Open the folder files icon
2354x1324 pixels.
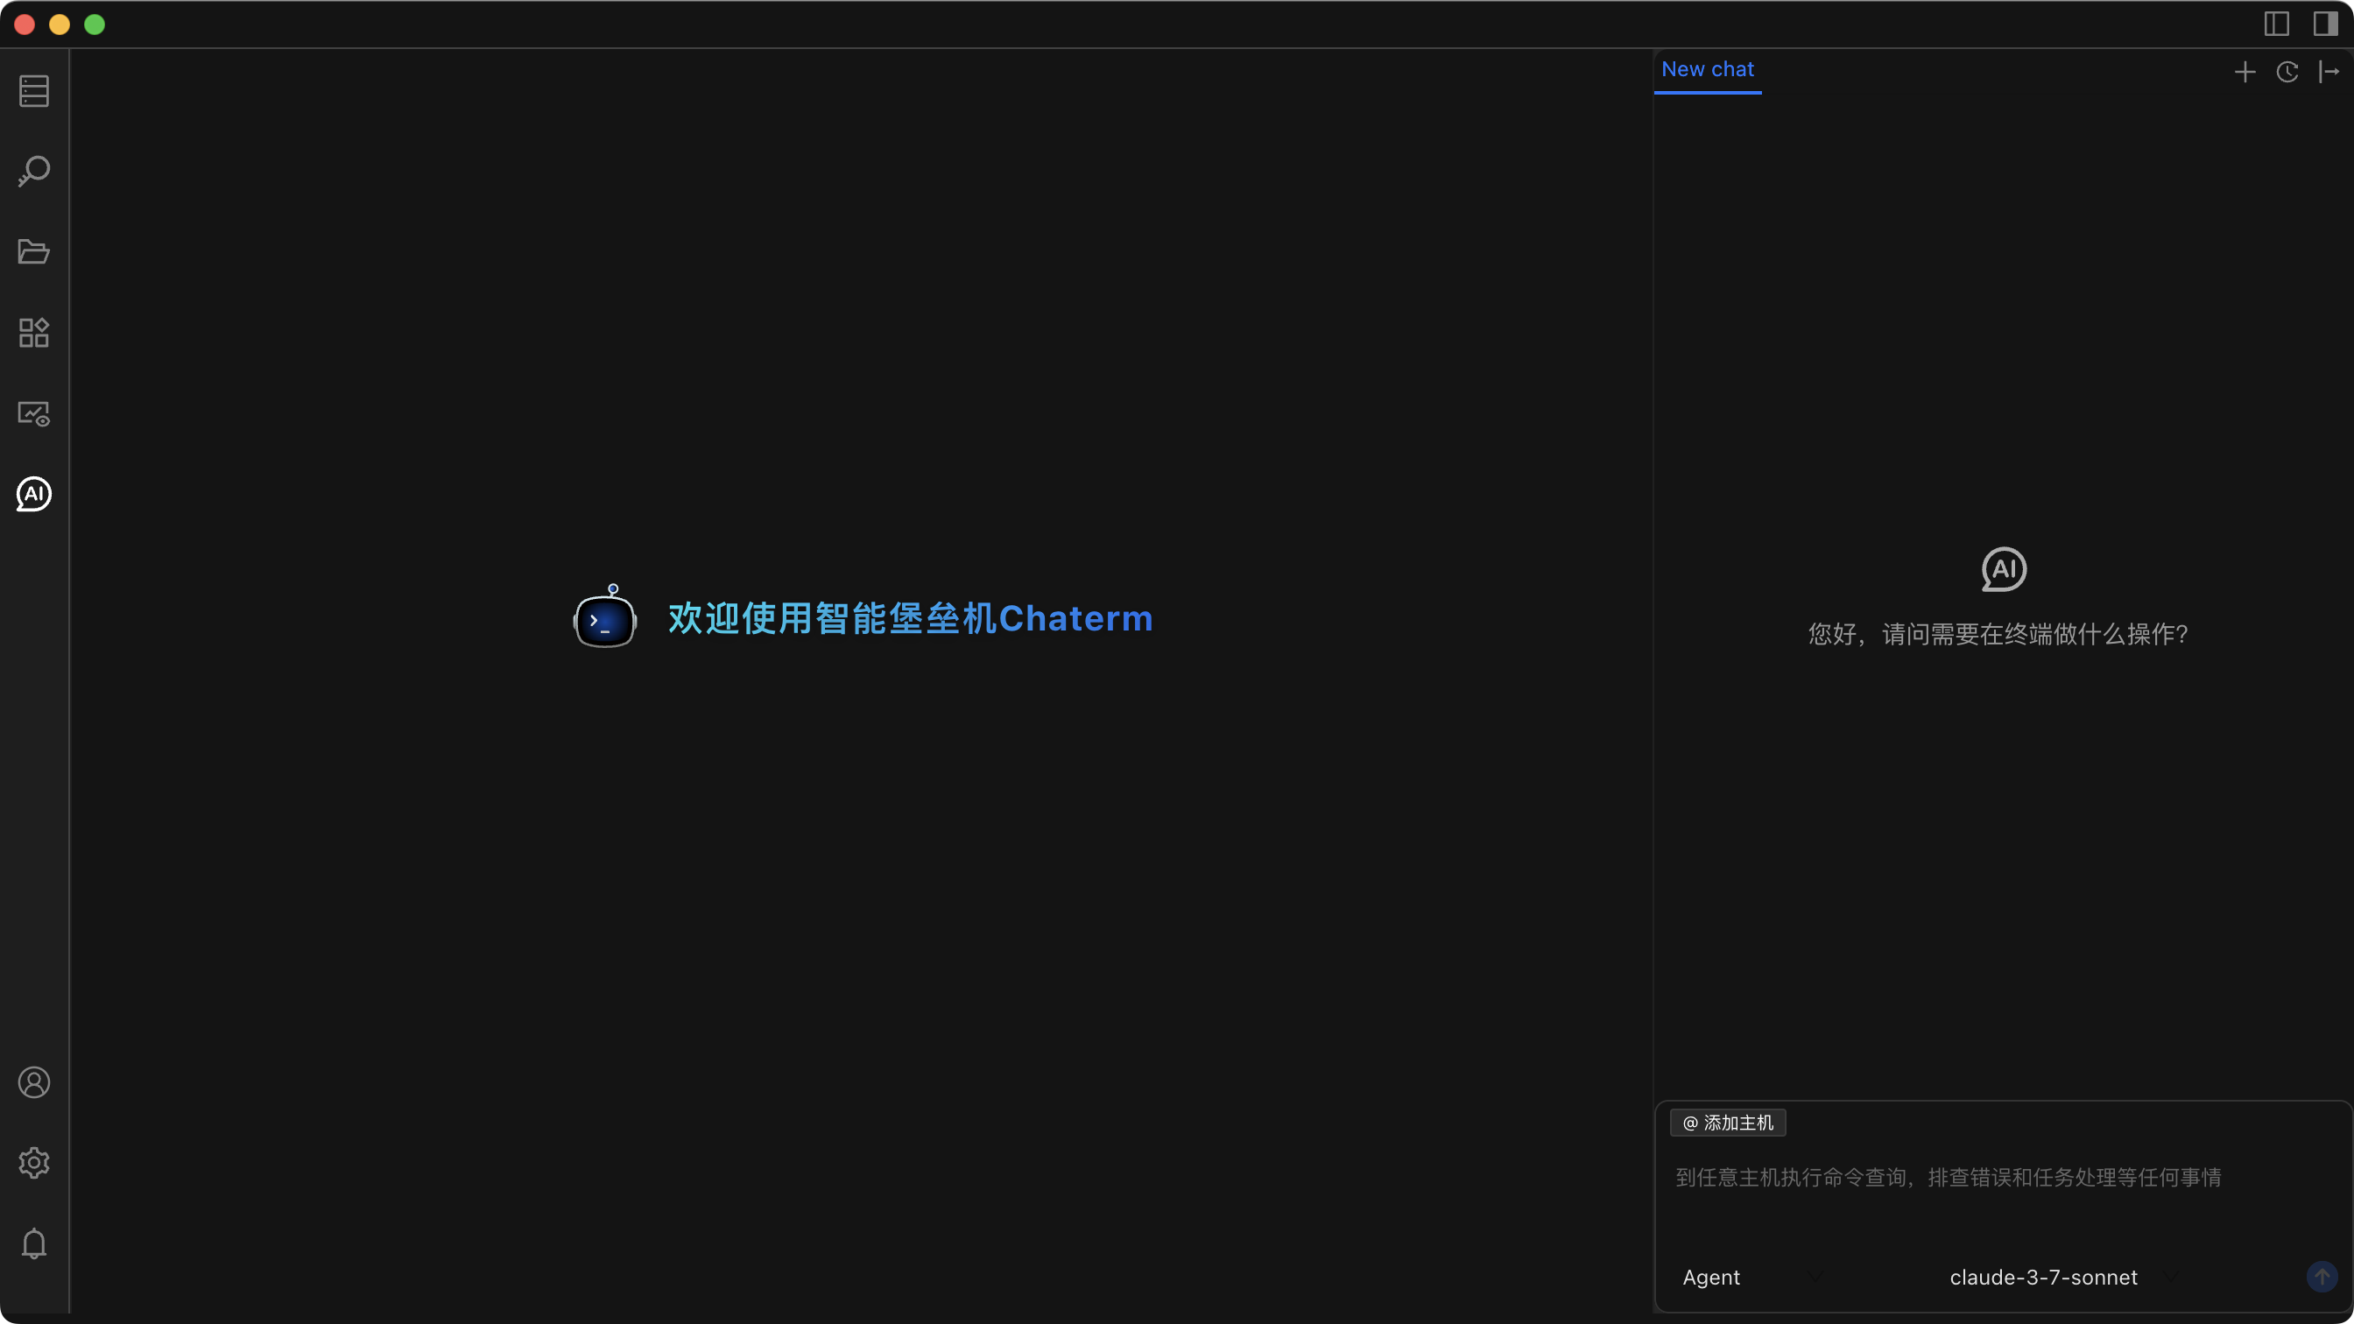pyautogui.click(x=34, y=251)
